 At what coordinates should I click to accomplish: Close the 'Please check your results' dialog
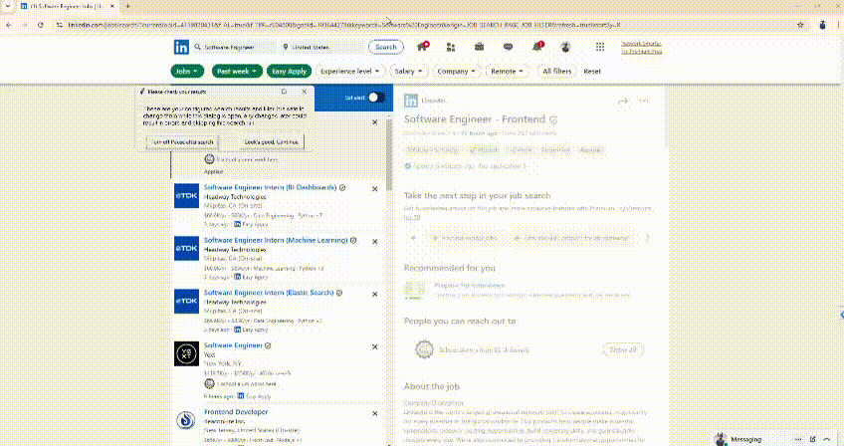click(305, 91)
